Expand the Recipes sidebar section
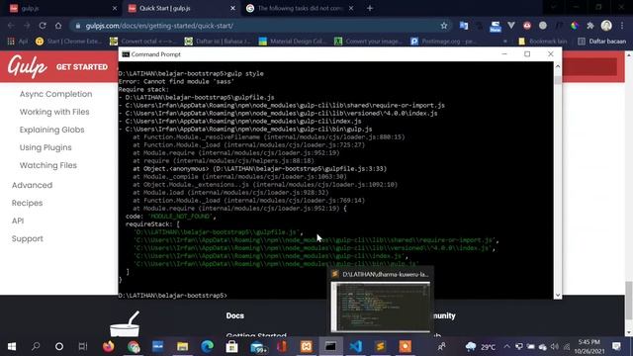633x356 pixels. coord(27,203)
